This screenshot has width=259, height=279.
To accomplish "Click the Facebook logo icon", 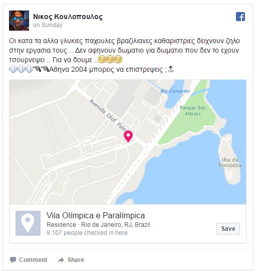I will pos(240,17).
